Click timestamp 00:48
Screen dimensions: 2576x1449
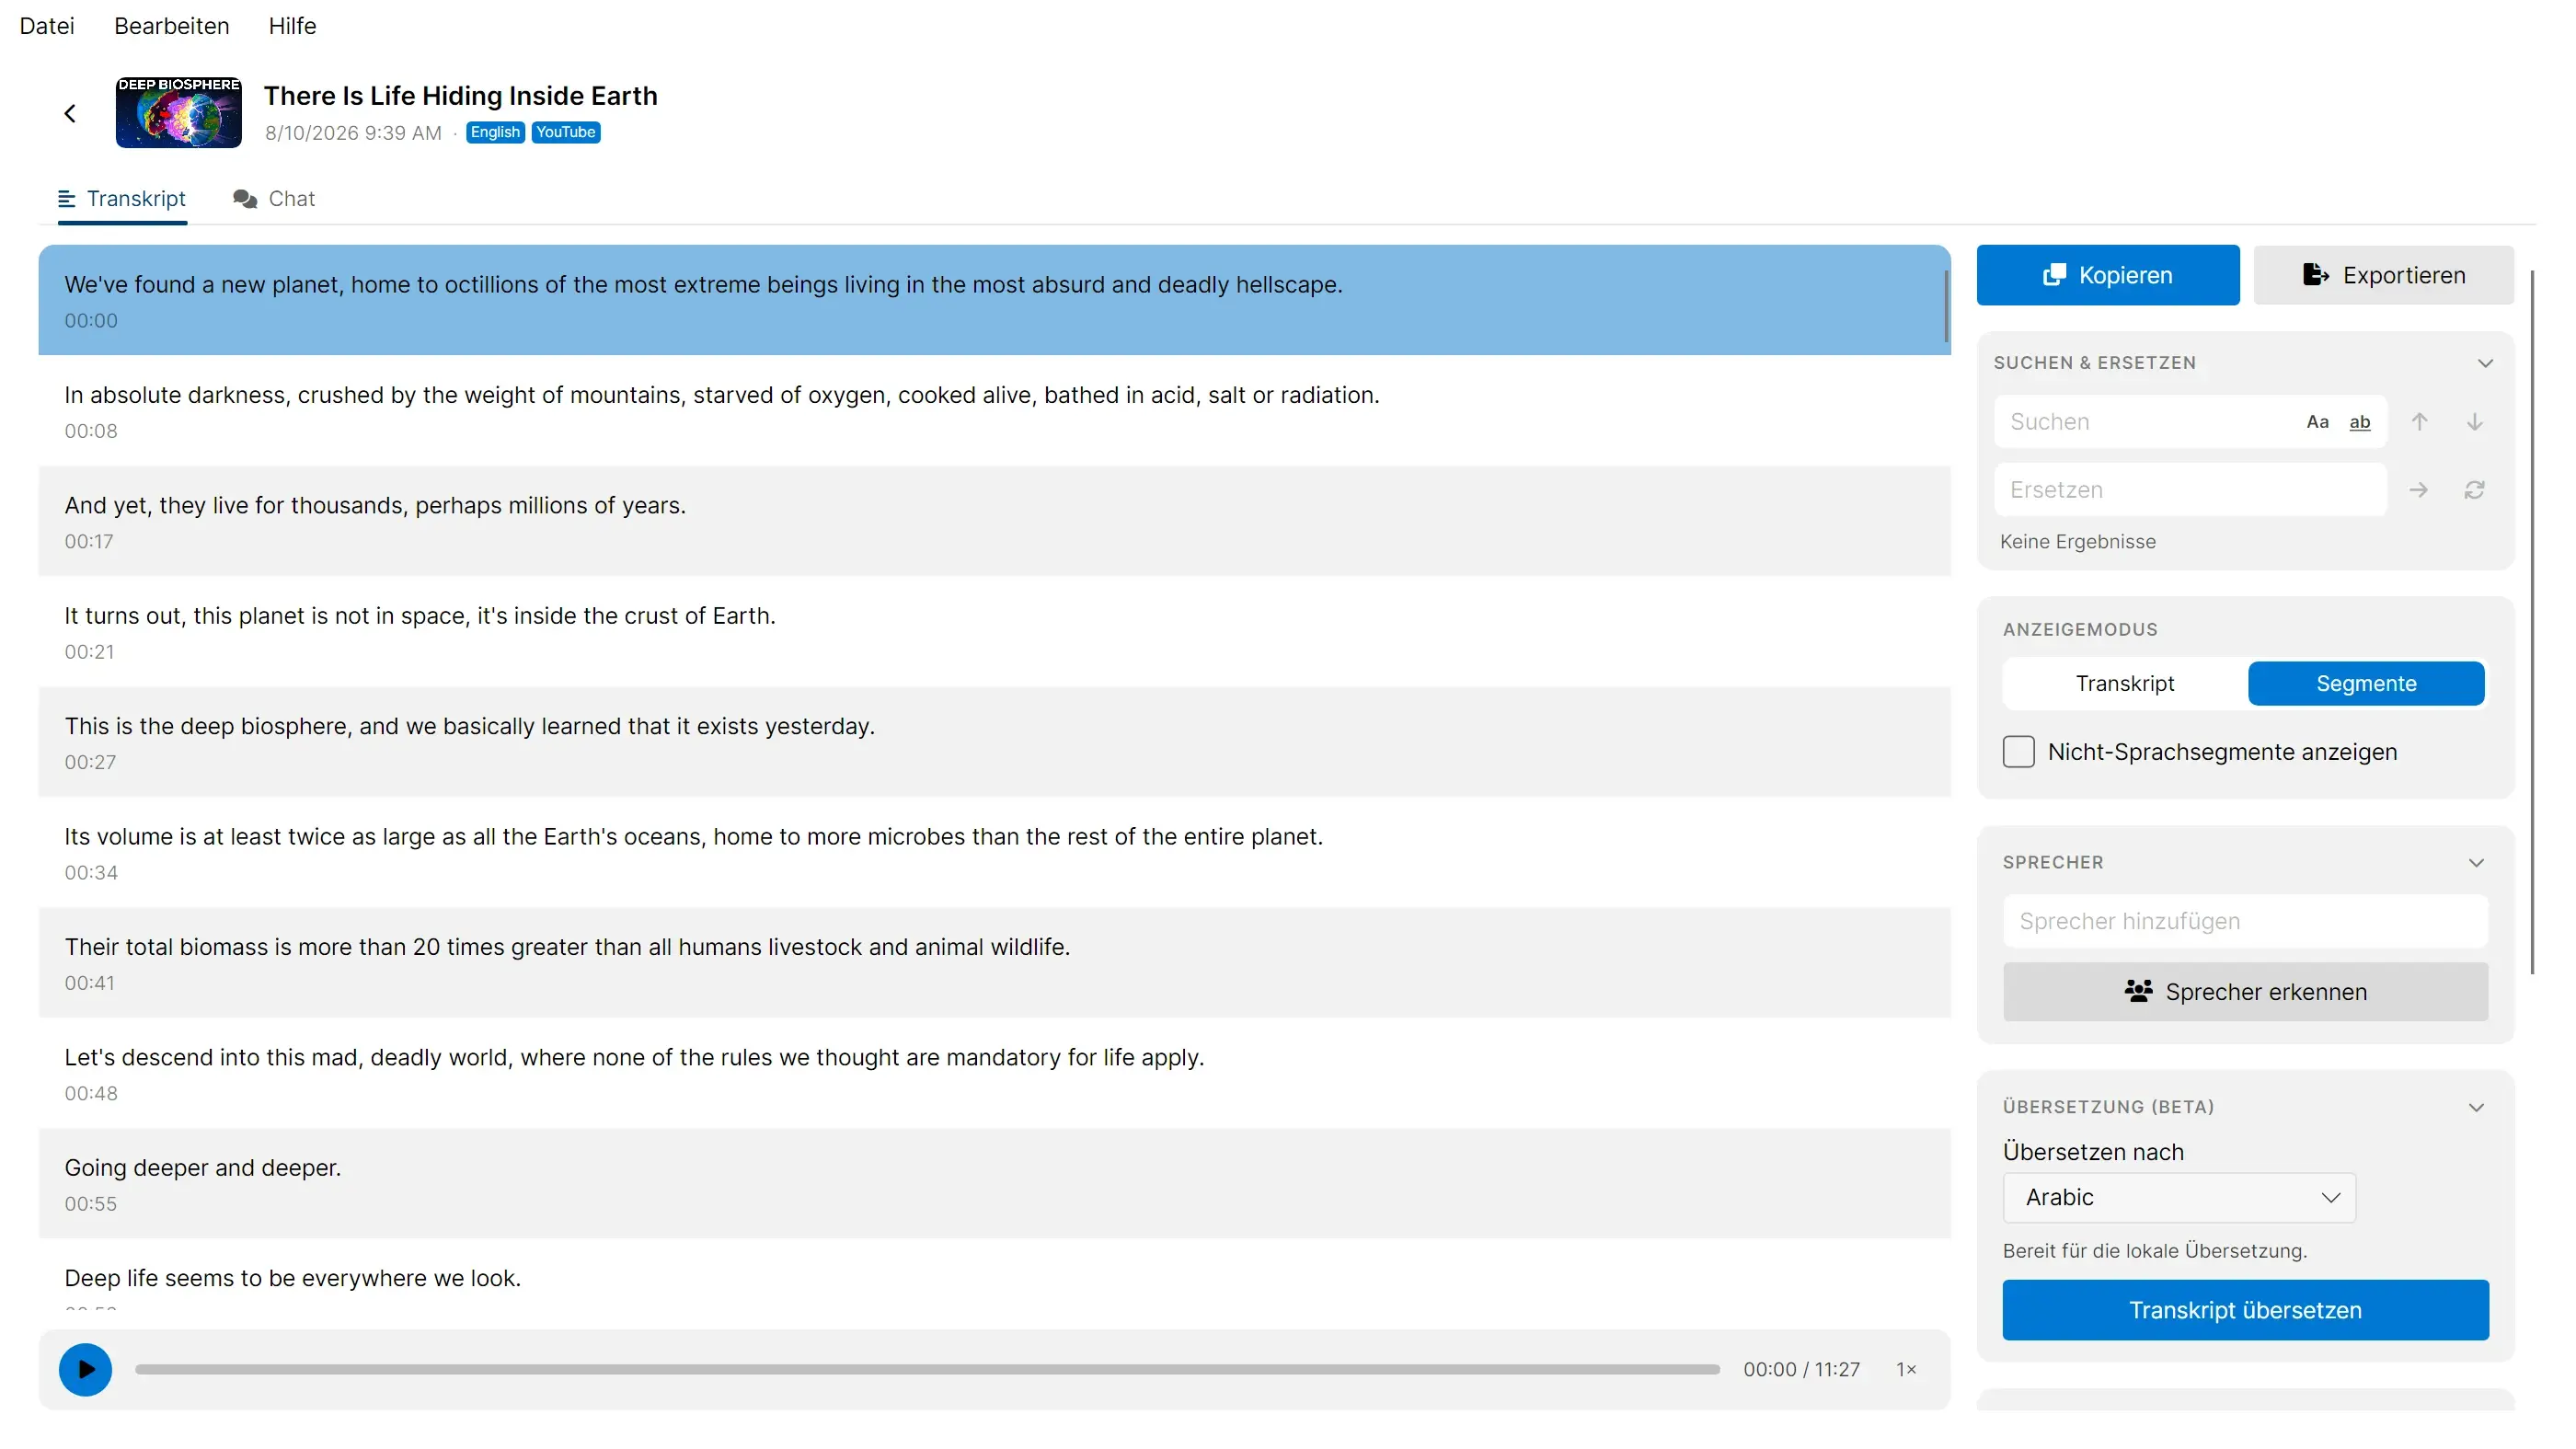pos(91,1094)
